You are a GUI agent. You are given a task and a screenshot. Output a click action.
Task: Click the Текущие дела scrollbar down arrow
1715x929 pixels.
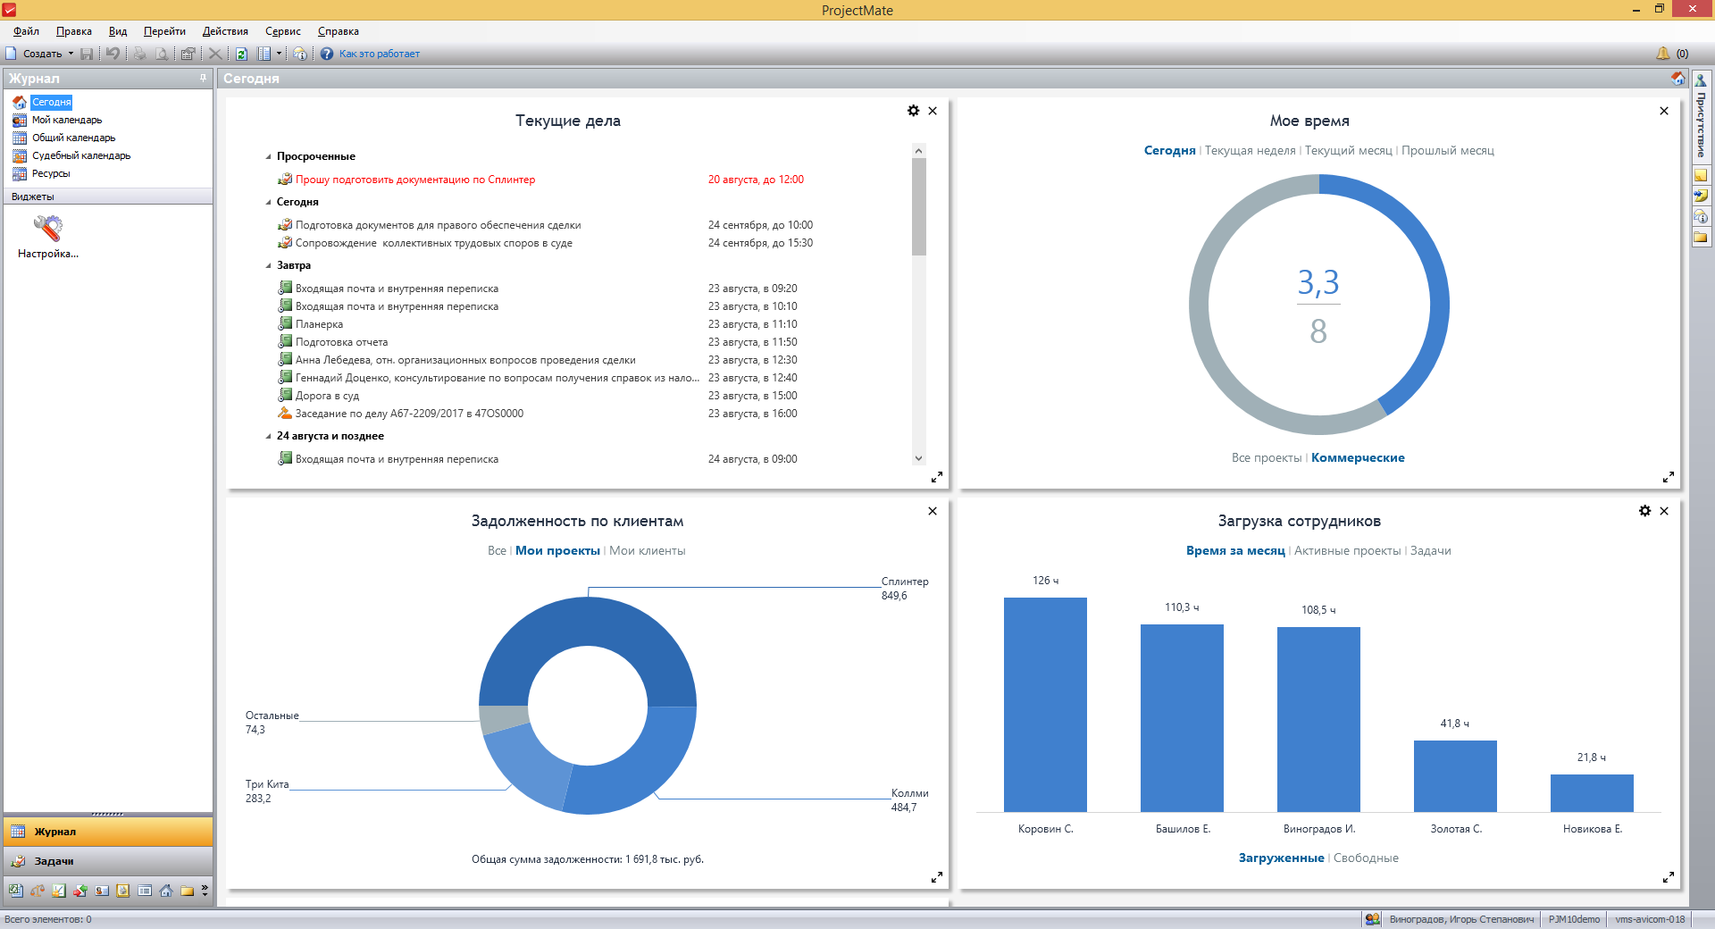pyautogui.click(x=918, y=458)
